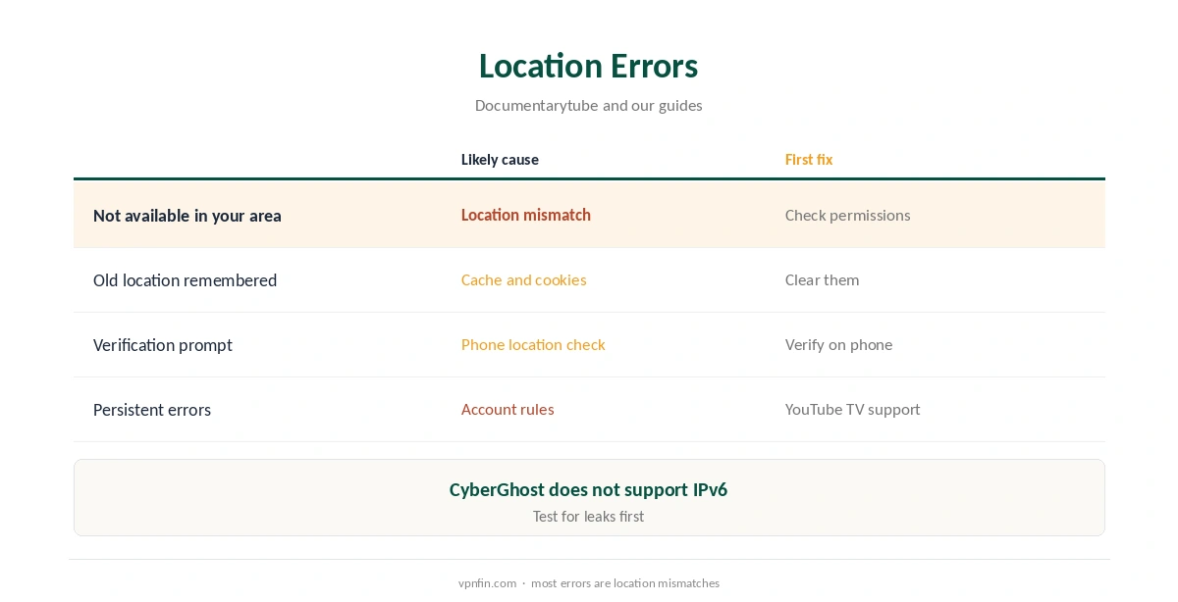Click the 'Location Errors' heading
Viewport: 1178px width, 602px height.
588,66
